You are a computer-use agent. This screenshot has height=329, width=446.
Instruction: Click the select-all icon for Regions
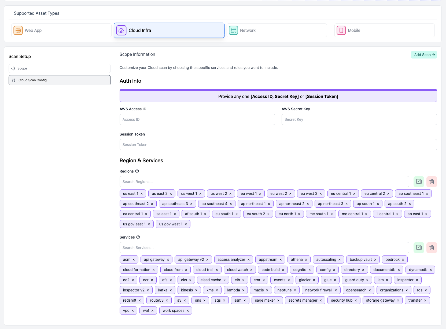coord(419,182)
